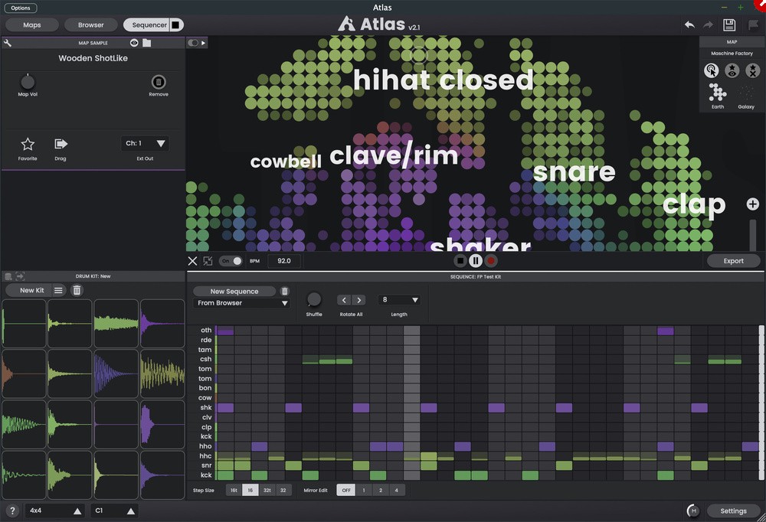Open the Ch: 1 Ext Out dropdown
This screenshot has width=766, height=522.
[x=145, y=144]
